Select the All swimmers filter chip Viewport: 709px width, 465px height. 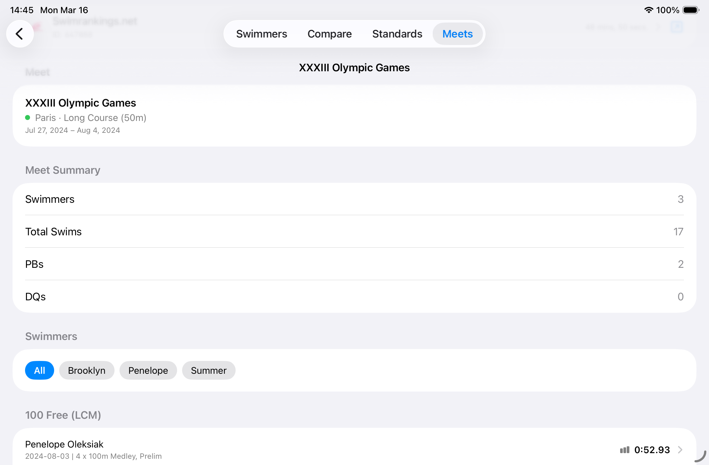[x=39, y=370]
